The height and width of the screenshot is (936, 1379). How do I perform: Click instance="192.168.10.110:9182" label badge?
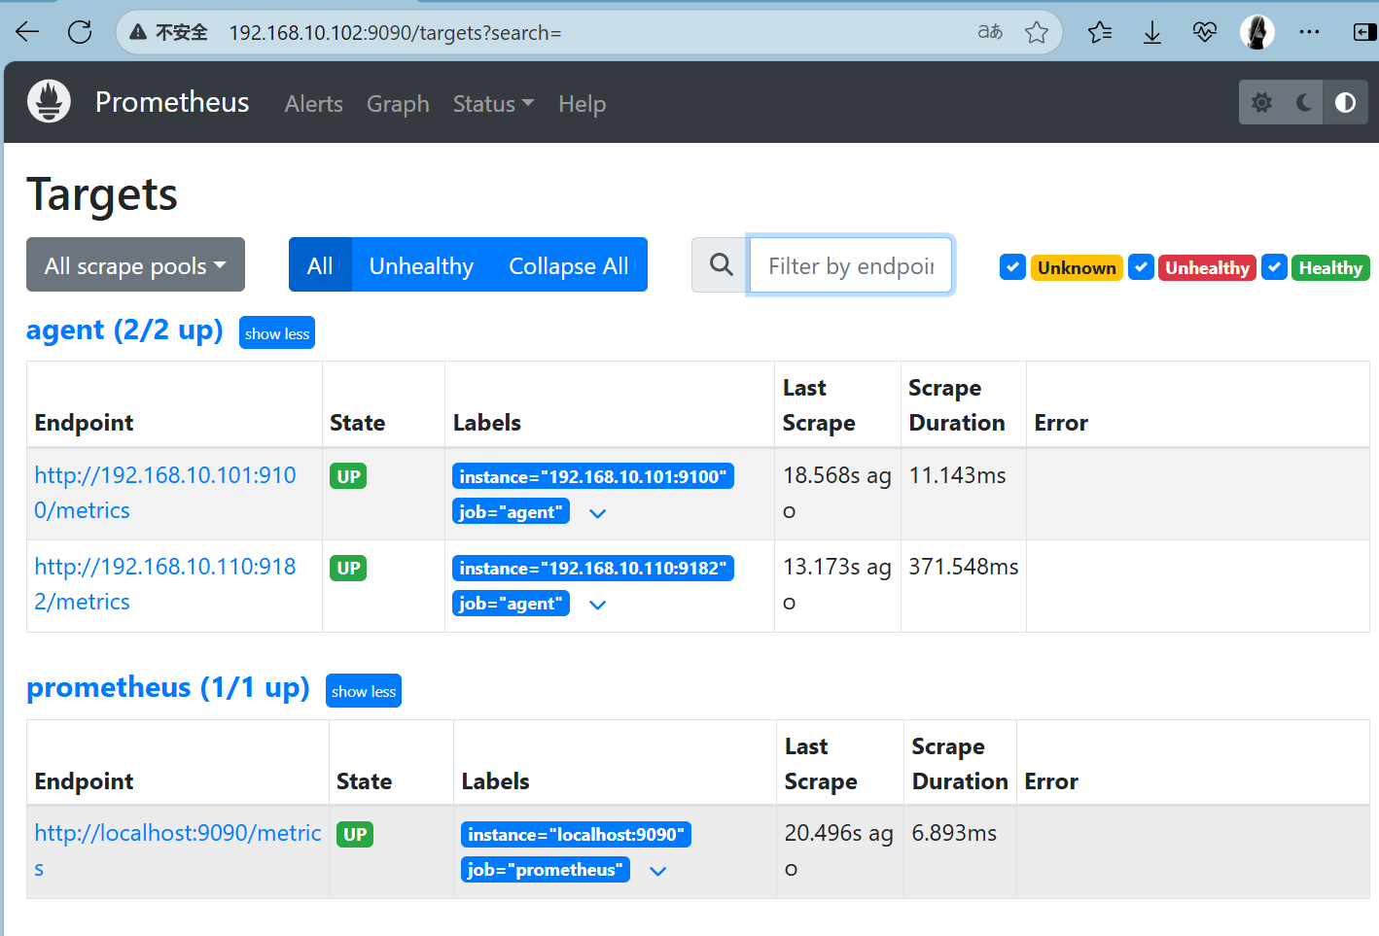click(x=593, y=568)
